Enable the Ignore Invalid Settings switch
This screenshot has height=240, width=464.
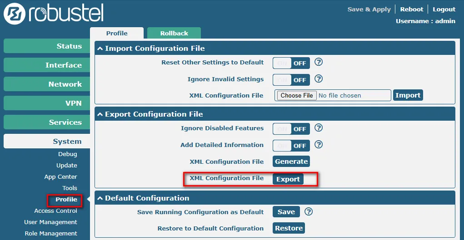pos(291,80)
